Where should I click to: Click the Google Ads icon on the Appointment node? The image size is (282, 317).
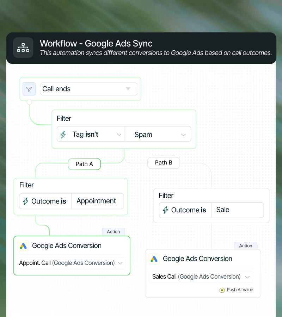[x=23, y=245]
